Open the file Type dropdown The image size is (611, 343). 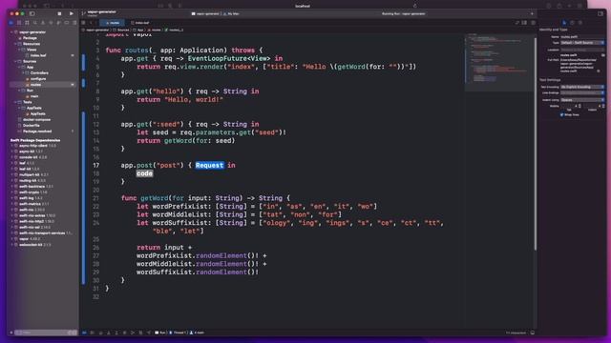point(582,43)
